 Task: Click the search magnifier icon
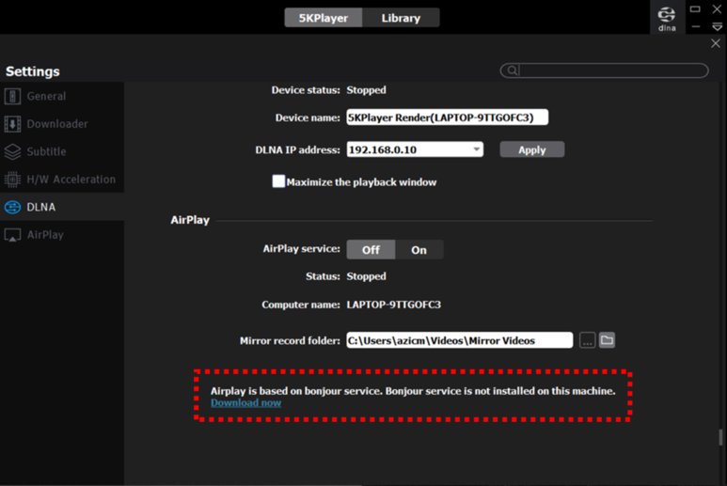(512, 71)
